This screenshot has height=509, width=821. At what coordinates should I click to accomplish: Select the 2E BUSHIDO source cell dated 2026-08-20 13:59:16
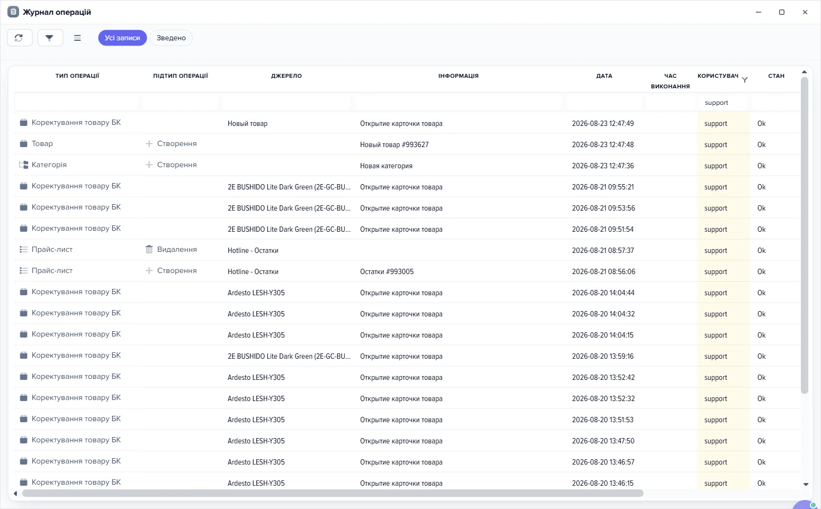point(289,356)
